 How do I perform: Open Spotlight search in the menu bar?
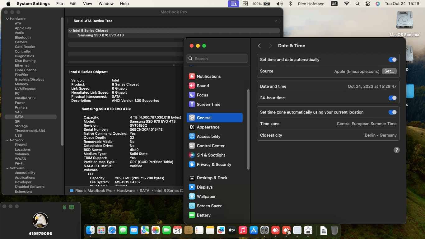pos(357,4)
